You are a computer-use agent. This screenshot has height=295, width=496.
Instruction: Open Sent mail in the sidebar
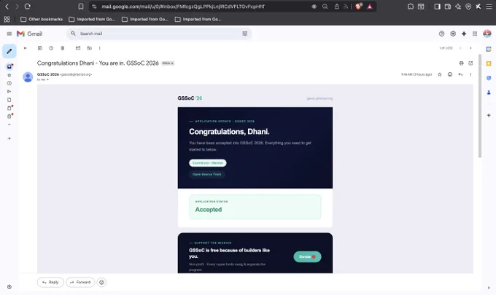(9, 92)
